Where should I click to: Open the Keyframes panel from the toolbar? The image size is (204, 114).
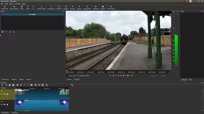[x=87, y=8]
